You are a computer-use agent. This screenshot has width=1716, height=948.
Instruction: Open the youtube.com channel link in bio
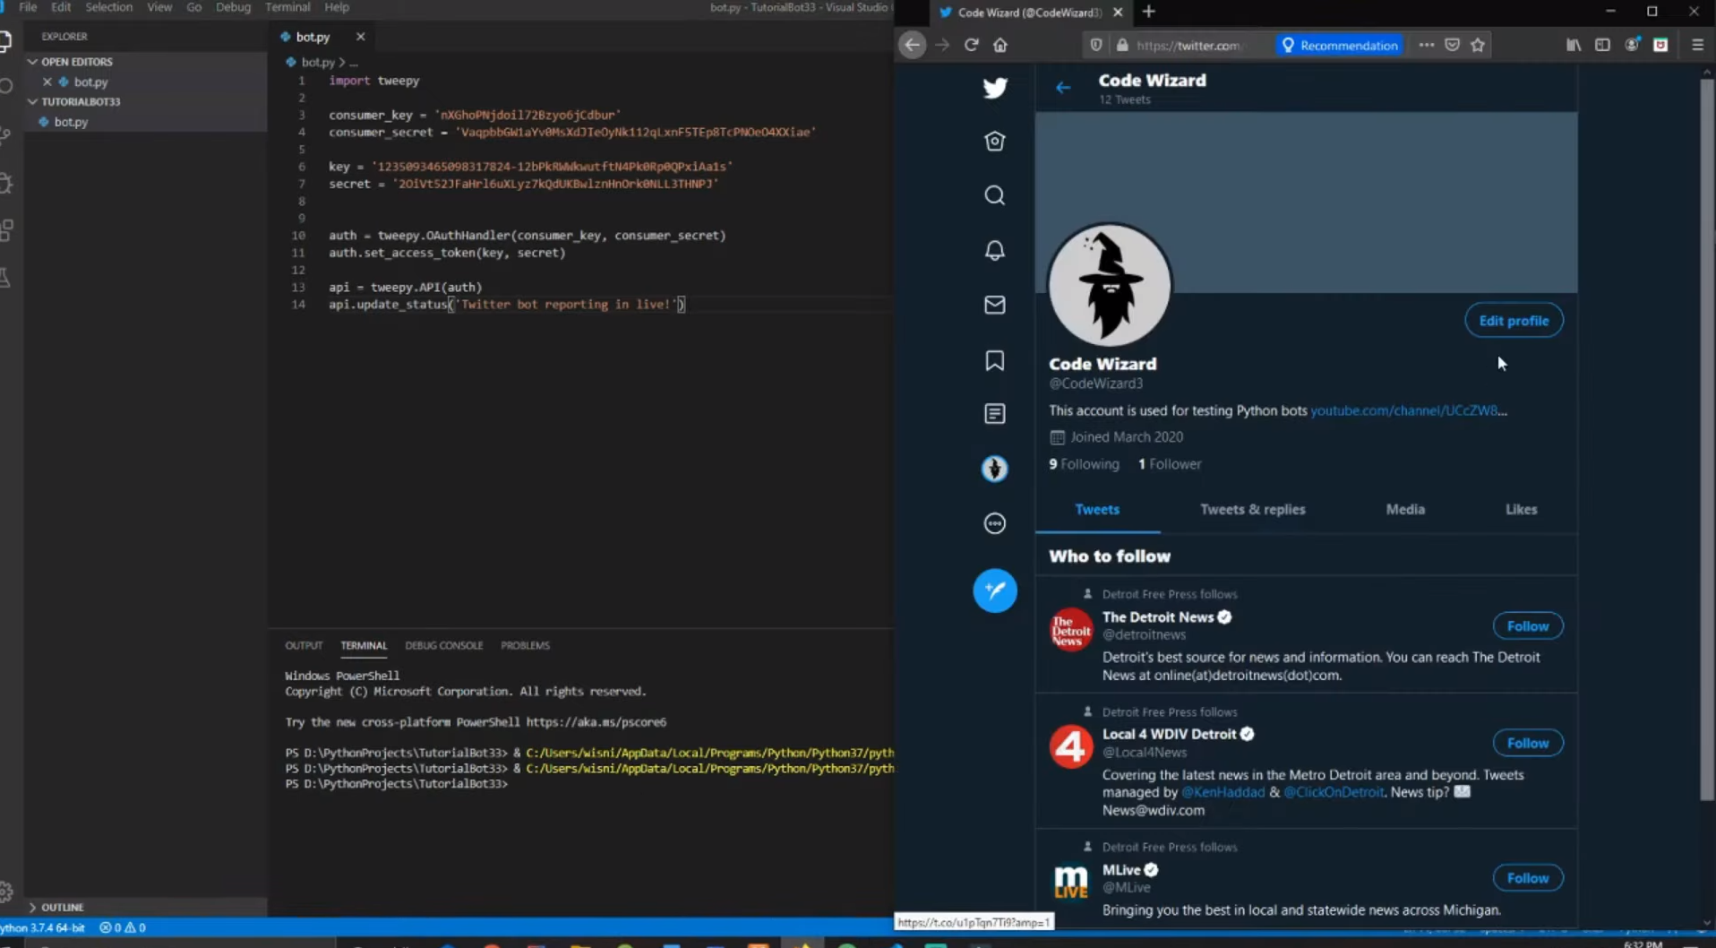[x=1409, y=410]
